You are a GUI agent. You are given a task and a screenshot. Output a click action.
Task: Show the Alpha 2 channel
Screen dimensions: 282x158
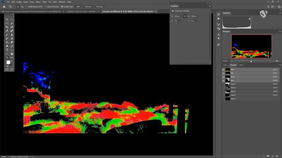point(223,88)
